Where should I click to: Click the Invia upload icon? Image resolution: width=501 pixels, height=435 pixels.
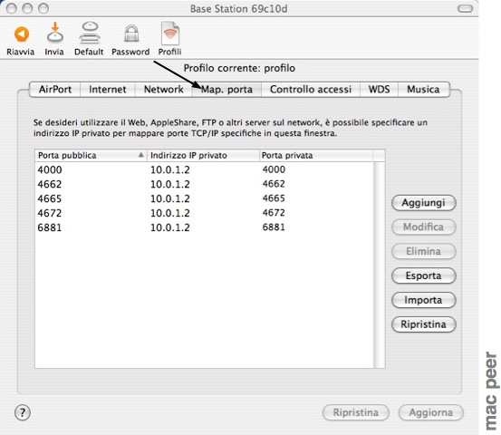(55, 33)
